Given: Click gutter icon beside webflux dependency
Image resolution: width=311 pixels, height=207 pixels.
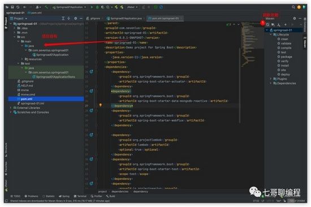Looking at the screenshot, I should 91,111.
